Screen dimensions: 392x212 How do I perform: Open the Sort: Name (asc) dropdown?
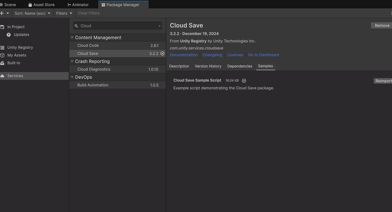point(32,13)
